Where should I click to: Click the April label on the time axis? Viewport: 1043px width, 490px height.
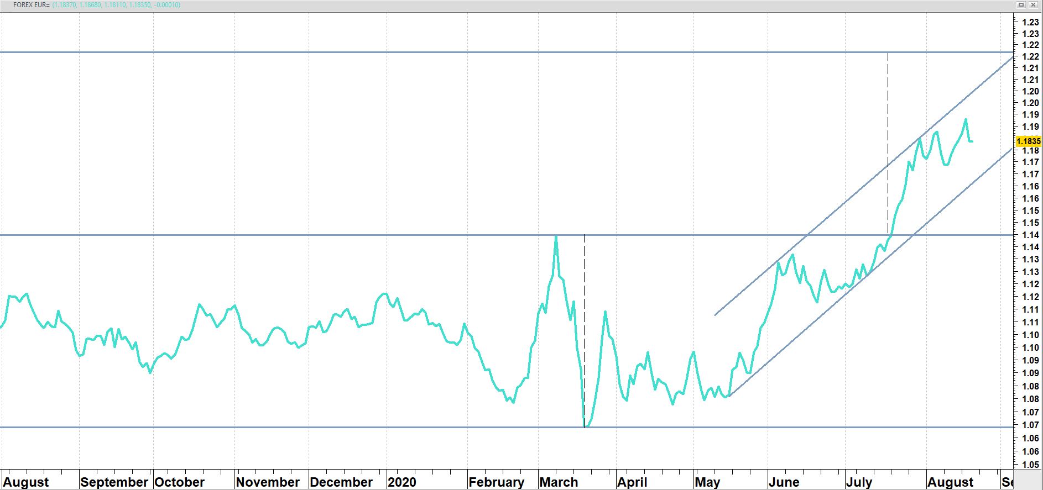(x=632, y=482)
